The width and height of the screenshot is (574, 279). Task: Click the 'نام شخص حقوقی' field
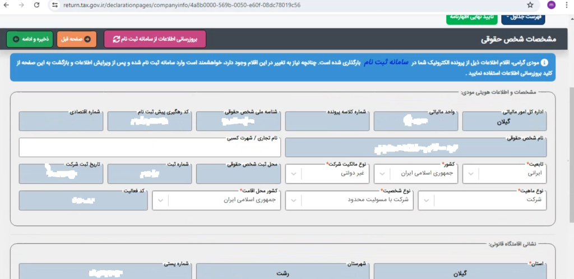(416, 147)
